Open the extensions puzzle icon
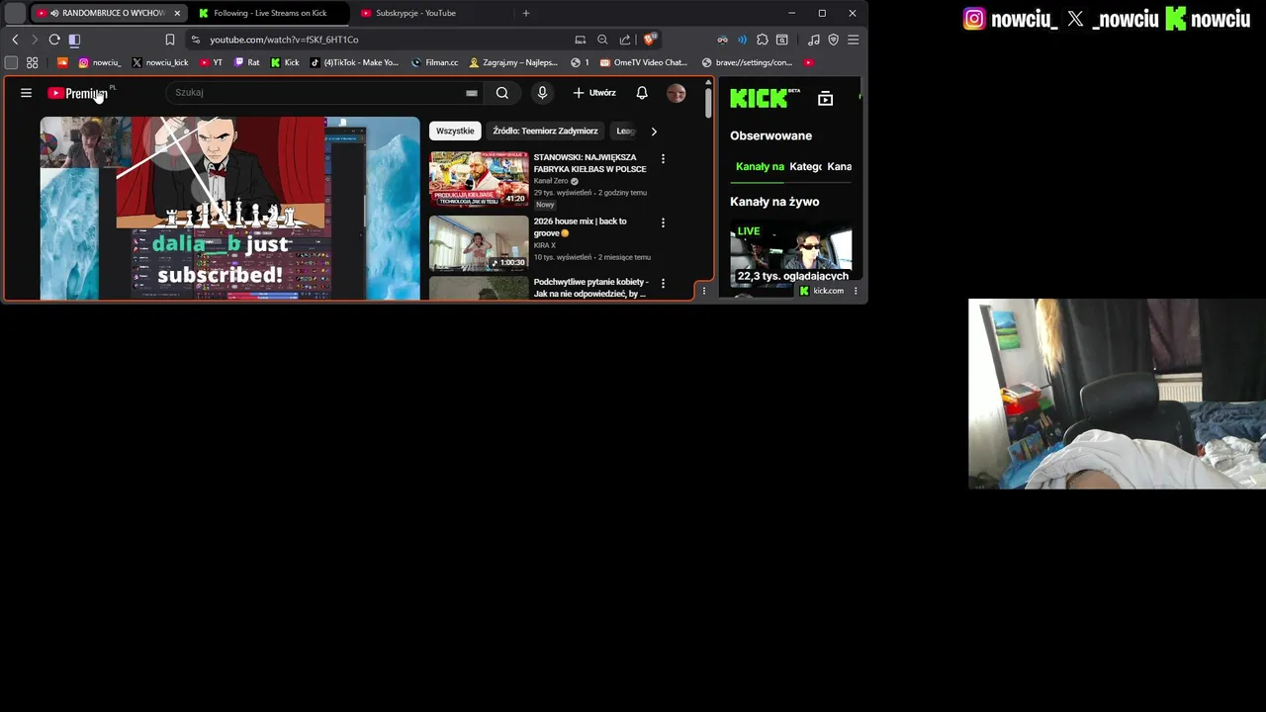Screen dimensions: 1266x712 click(x=763, y=40)
